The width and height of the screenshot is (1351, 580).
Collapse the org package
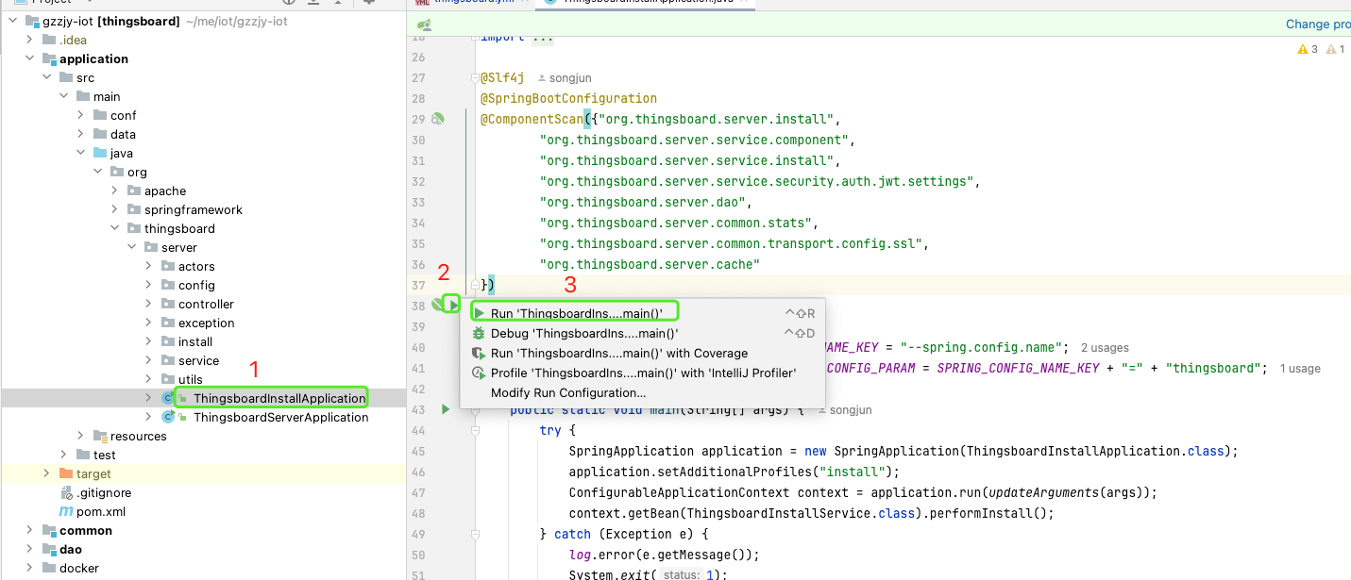(98, 172)
